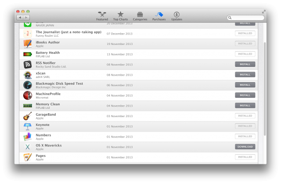
Task: Open the Pages title
Action: 40,156
